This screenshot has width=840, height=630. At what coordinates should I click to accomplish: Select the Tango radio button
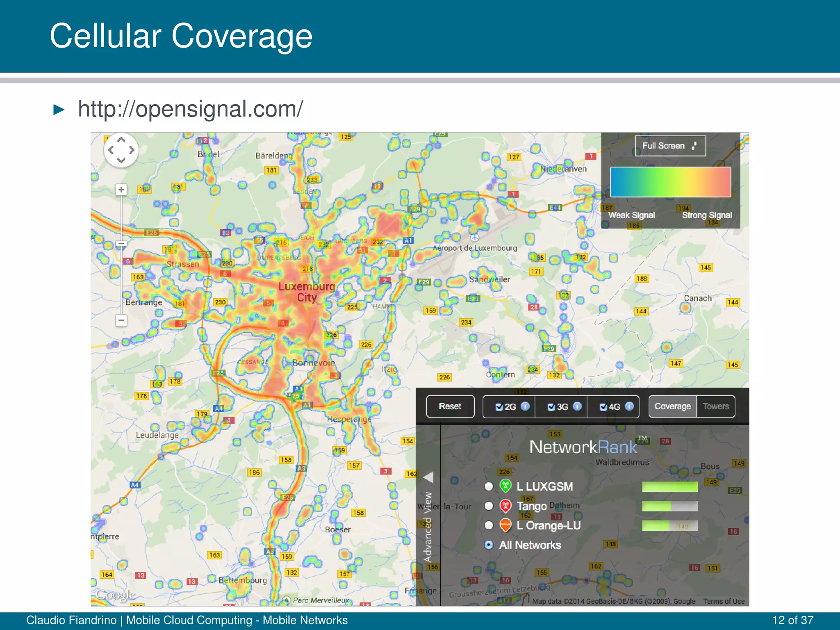tap(488, 506)
